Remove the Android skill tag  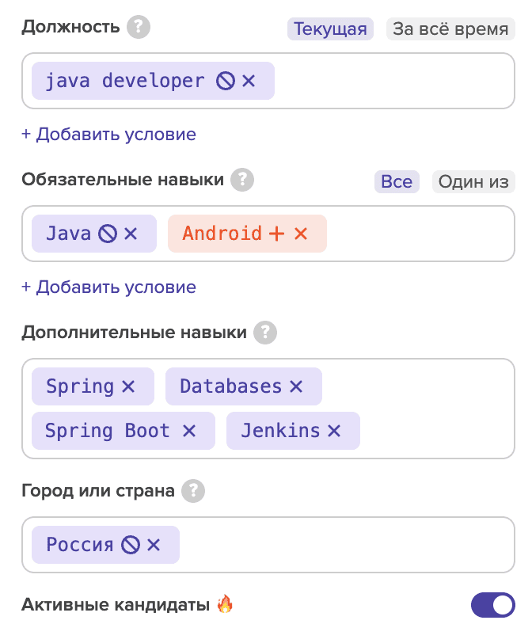click(301, 234)
